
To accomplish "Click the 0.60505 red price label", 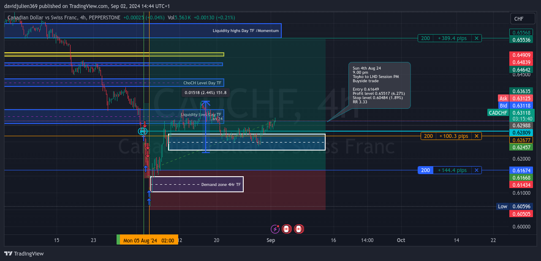I will (521, 214).
